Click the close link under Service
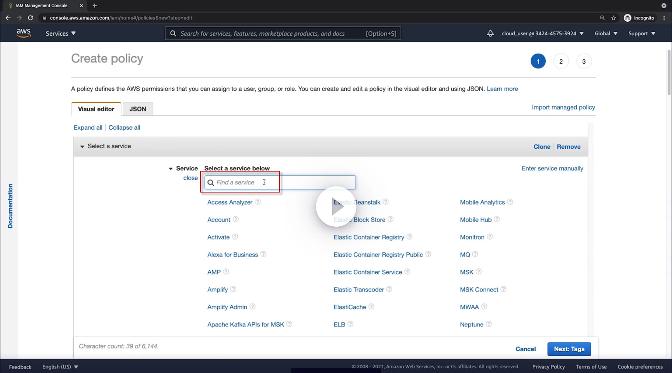The width and height of the screenshot is (672, 373). [x=190, y=178]
